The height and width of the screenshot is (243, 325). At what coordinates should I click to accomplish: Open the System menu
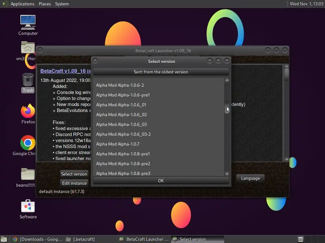[x=62, y=4]
